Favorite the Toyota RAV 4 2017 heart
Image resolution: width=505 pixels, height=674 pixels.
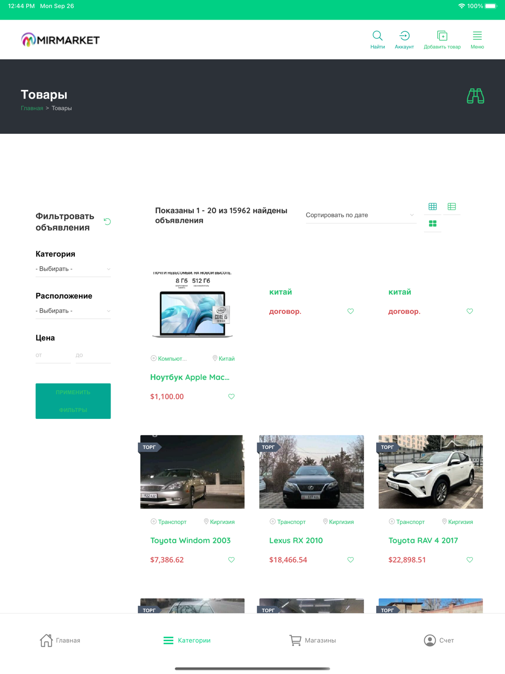470,560
